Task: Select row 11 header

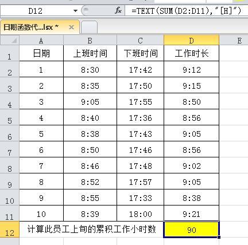Action: pos(10,214)
